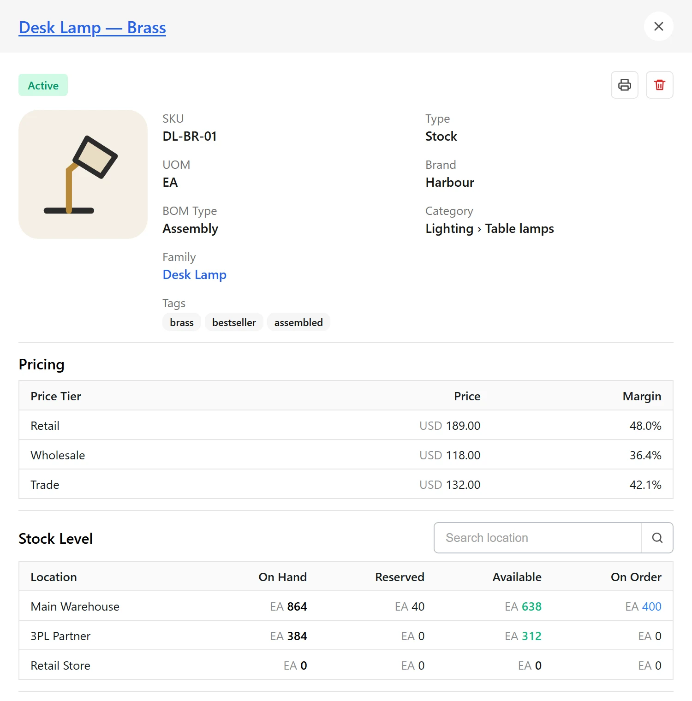The image size is (692, 701).
Task: Click the Pricing section heading
Action: click(x=42, y=364)
